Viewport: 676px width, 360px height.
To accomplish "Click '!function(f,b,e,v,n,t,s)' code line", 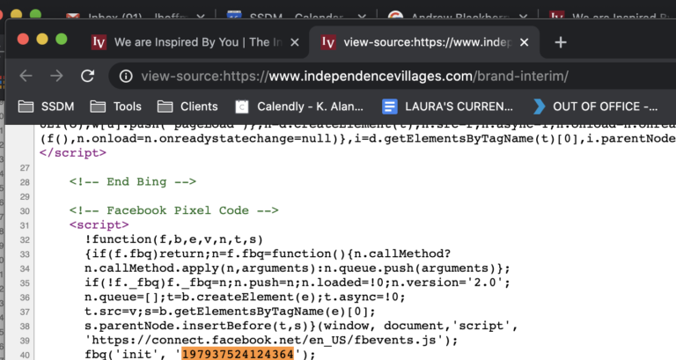I will pos(173,239).
